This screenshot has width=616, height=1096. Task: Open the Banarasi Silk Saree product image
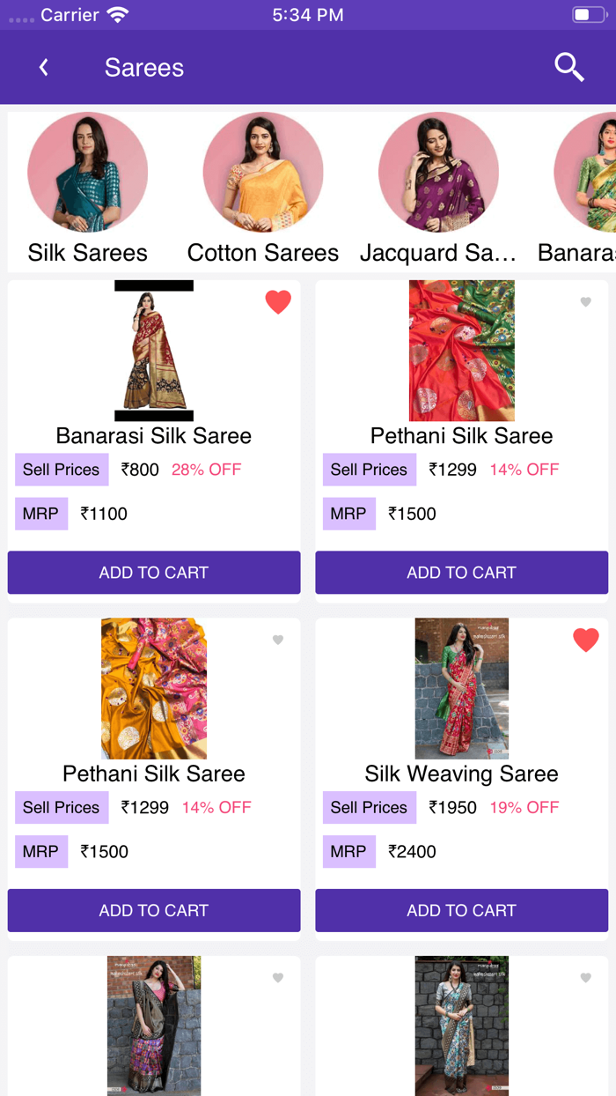(153, 350)
